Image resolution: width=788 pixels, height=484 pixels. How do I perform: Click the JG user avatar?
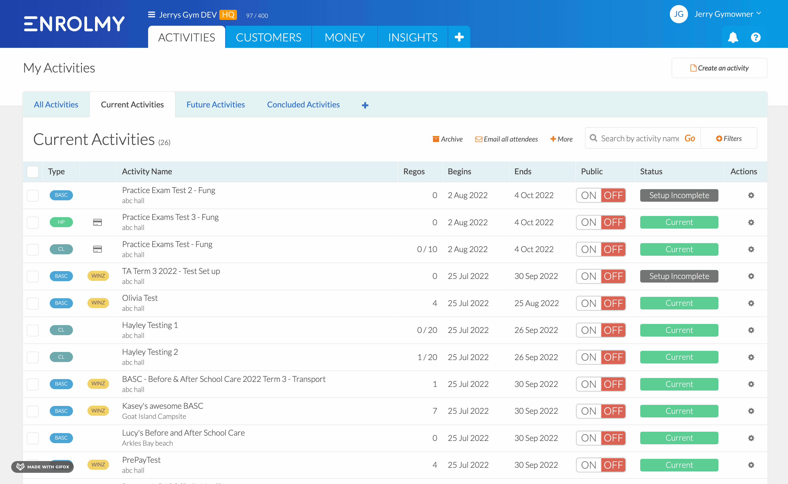coord(678,14)
